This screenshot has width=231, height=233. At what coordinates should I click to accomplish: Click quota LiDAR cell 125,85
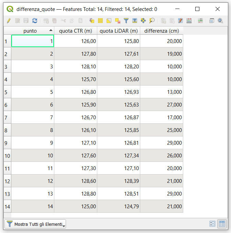pyautogui.click(x=119, y=130)
